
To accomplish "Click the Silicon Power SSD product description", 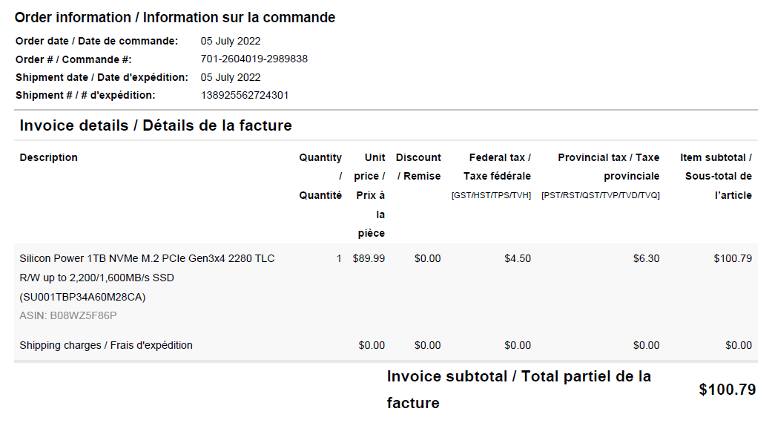I will pyautogui.click(x=147, y=278).
